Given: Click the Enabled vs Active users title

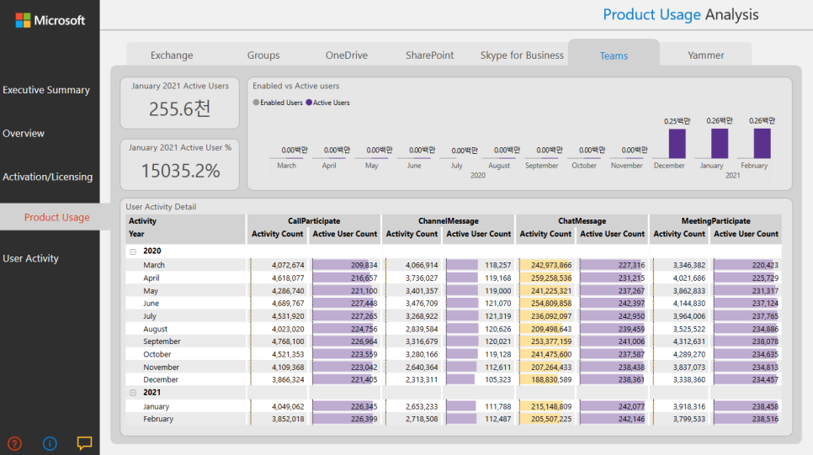Looking at the screenshot, I should [296, 86].
